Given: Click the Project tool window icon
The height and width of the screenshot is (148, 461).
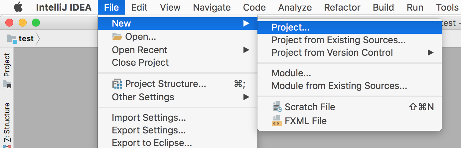Looking at the screenshot, I should coord(7,84).
